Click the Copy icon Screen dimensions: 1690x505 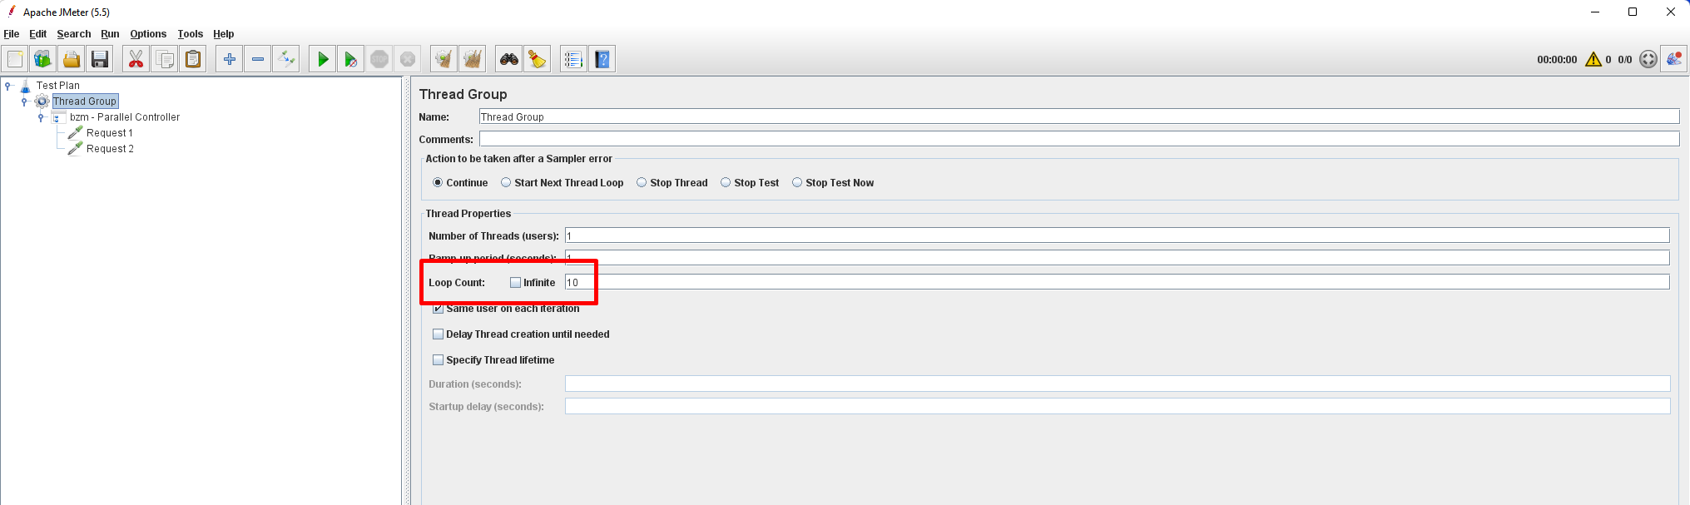(x=165, y=59)
